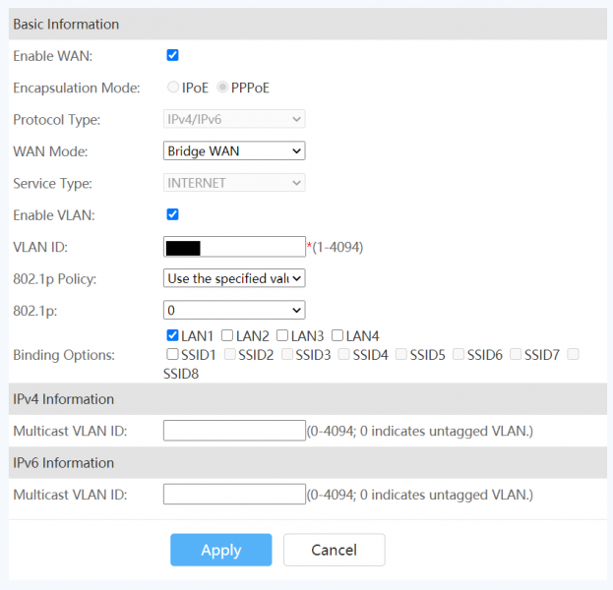Check the SSID1 binding checkbox
Image resolution: width=613 pixels, height=590 pixels.
(173, 354)
